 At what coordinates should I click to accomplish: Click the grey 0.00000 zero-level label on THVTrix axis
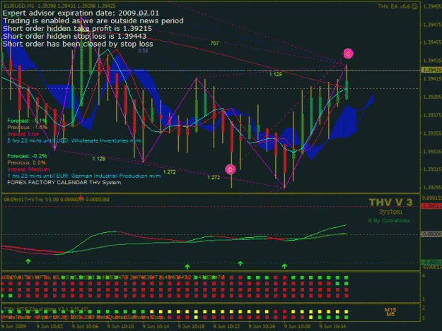pyautogui.click(x=431, y=234)
